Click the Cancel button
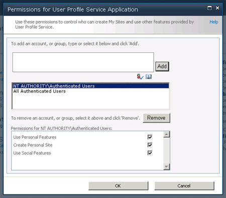This screenshot has height=198, width=226. (x=184, y=186)
